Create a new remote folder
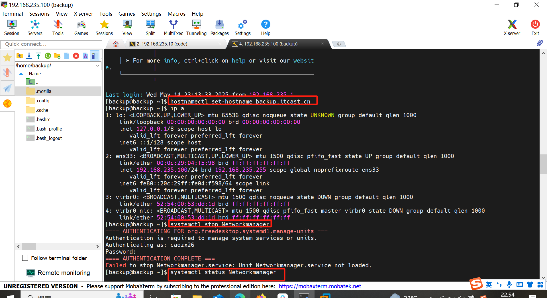The height and width of the screenshot is (298, 547). pos(57,56)
